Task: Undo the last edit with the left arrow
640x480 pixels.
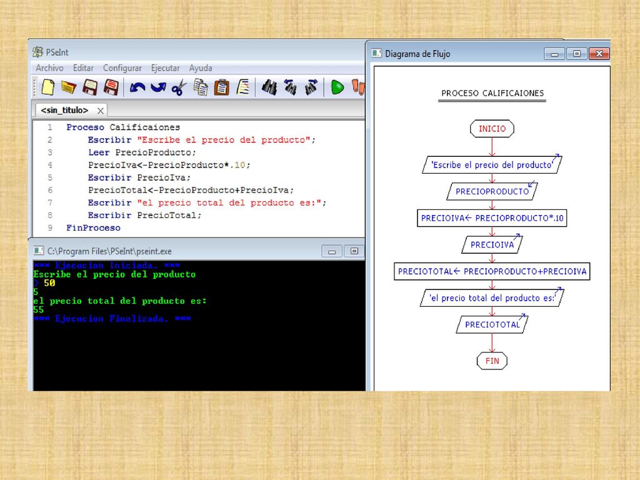Action: [x=137, y=87]
